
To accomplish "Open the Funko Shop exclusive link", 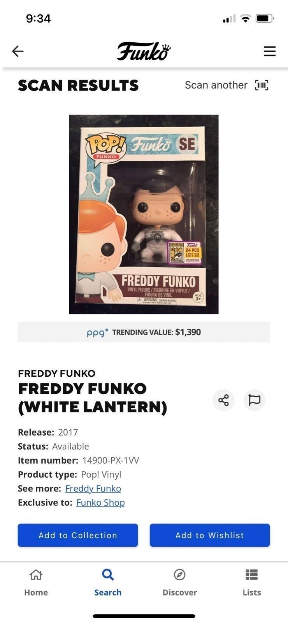I will pos(100,502).
